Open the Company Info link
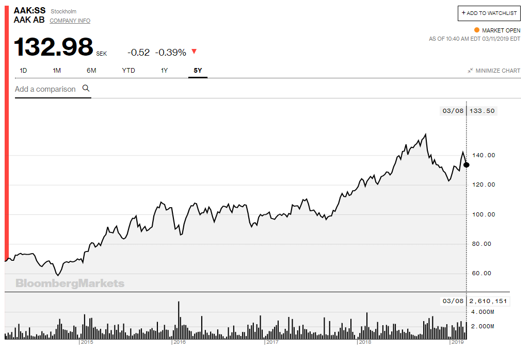Viewport: 530px width, 352px height. [x=70, y=21]
